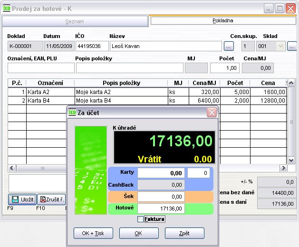Switch to the Seznam tab

click(75, 21)
